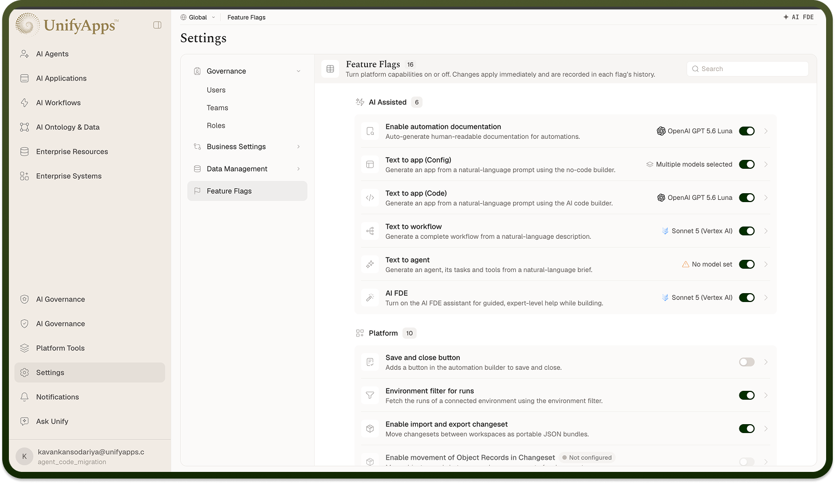The height and width of the screenshot is (483, 835).
Task: Collapse sidebar using panel icon near logo
Action: [157, 25]
